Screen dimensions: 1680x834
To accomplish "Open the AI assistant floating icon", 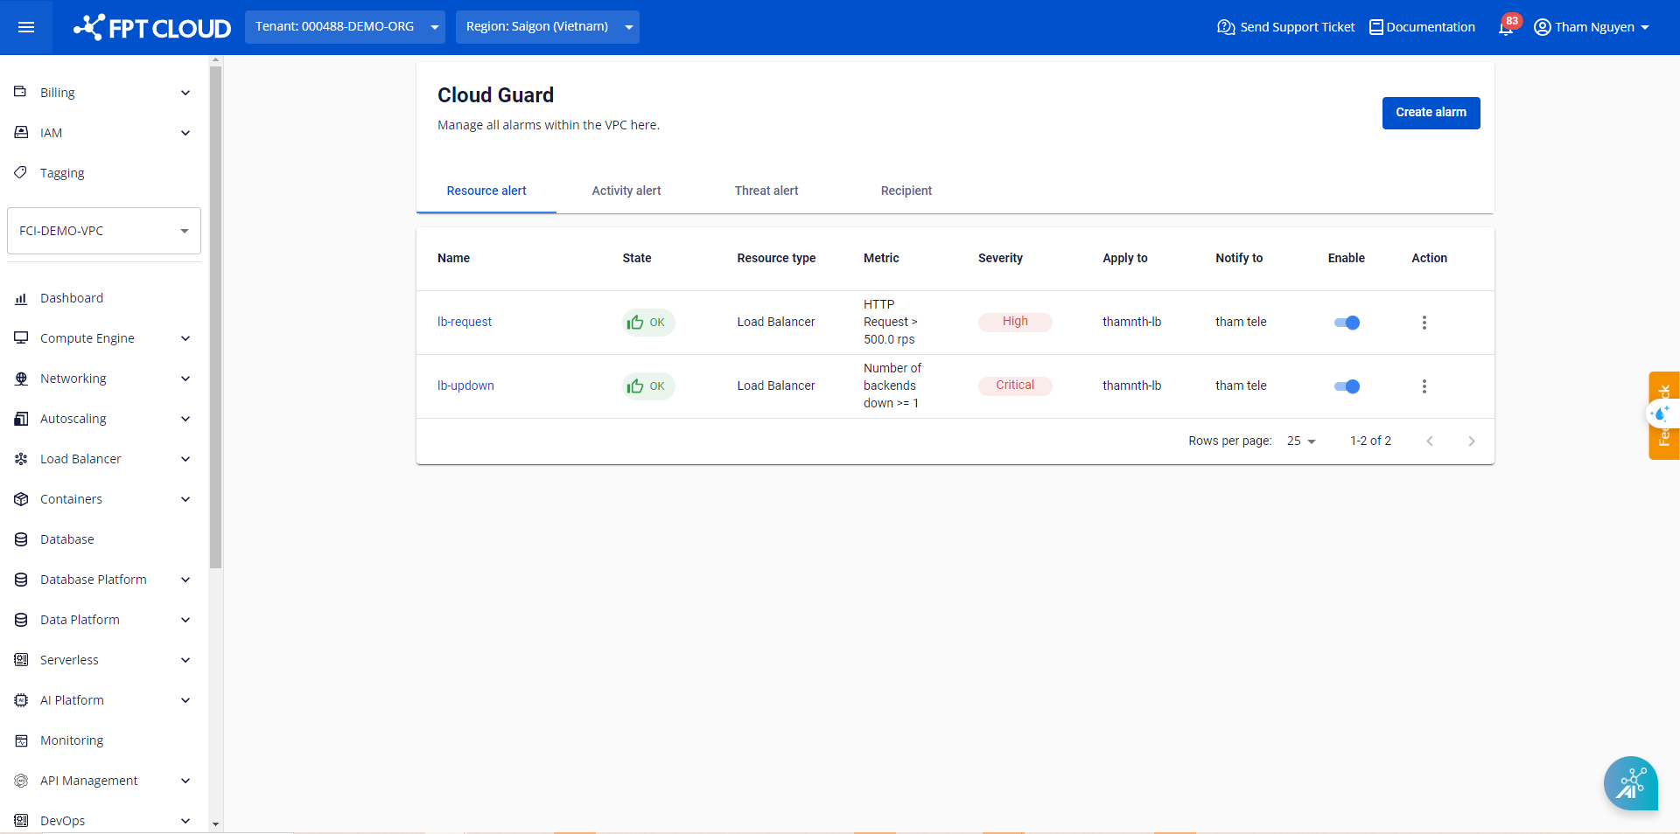I will (1630, 783).
